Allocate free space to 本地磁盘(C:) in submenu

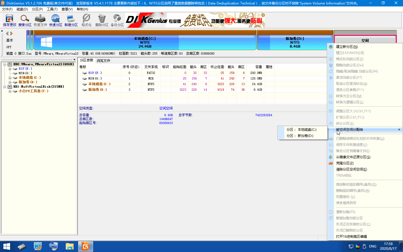tap(303, 130)
